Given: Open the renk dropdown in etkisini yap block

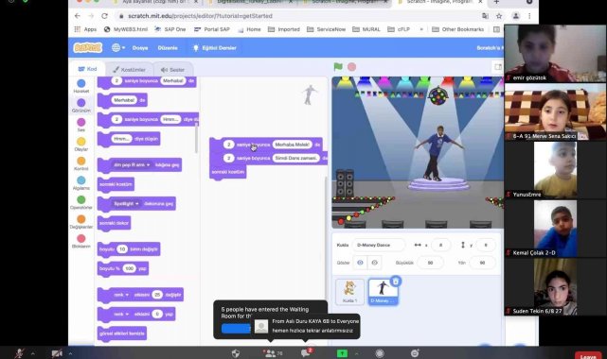Looking at the screenshot, I should (x=121, y=314).
